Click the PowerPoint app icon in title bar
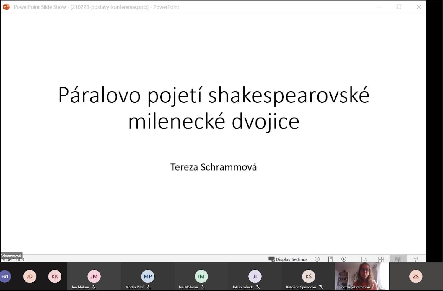 [x=6, y=7]
